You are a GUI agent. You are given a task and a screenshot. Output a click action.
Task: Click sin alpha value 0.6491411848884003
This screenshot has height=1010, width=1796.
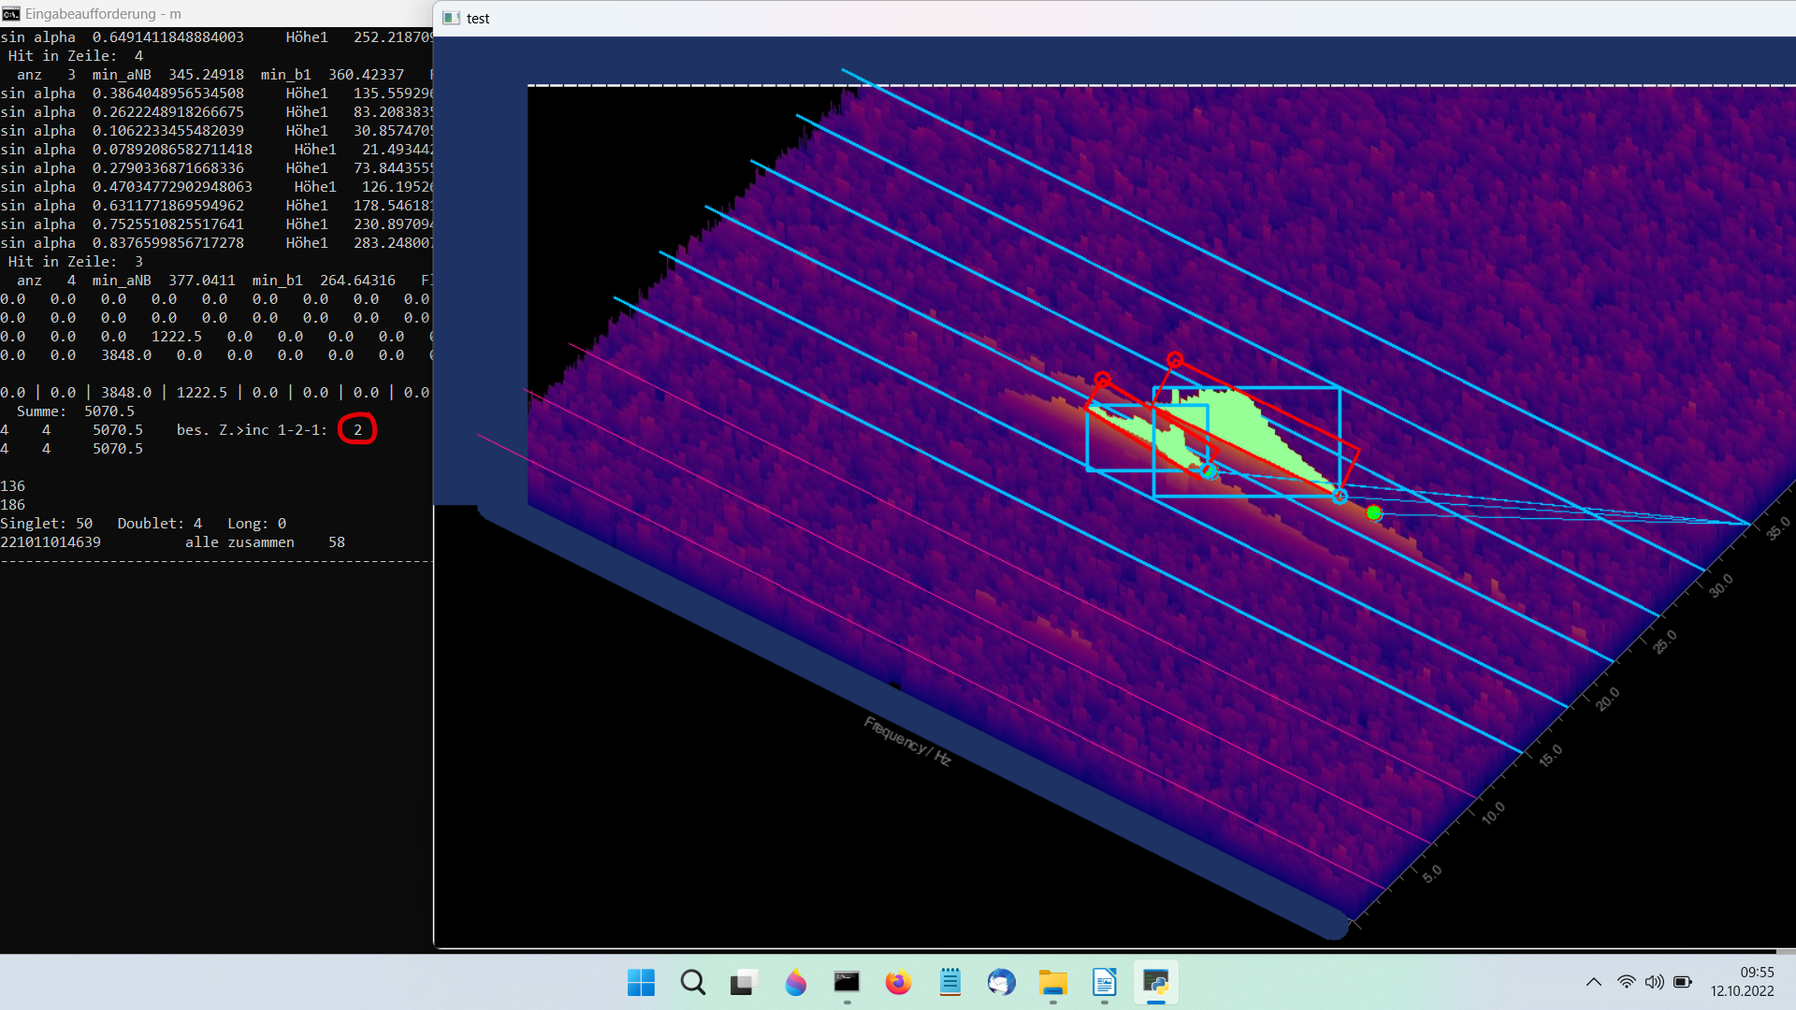tap(168, 37)
